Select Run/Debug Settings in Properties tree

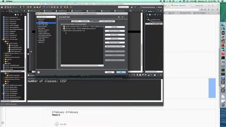point(45,35)
